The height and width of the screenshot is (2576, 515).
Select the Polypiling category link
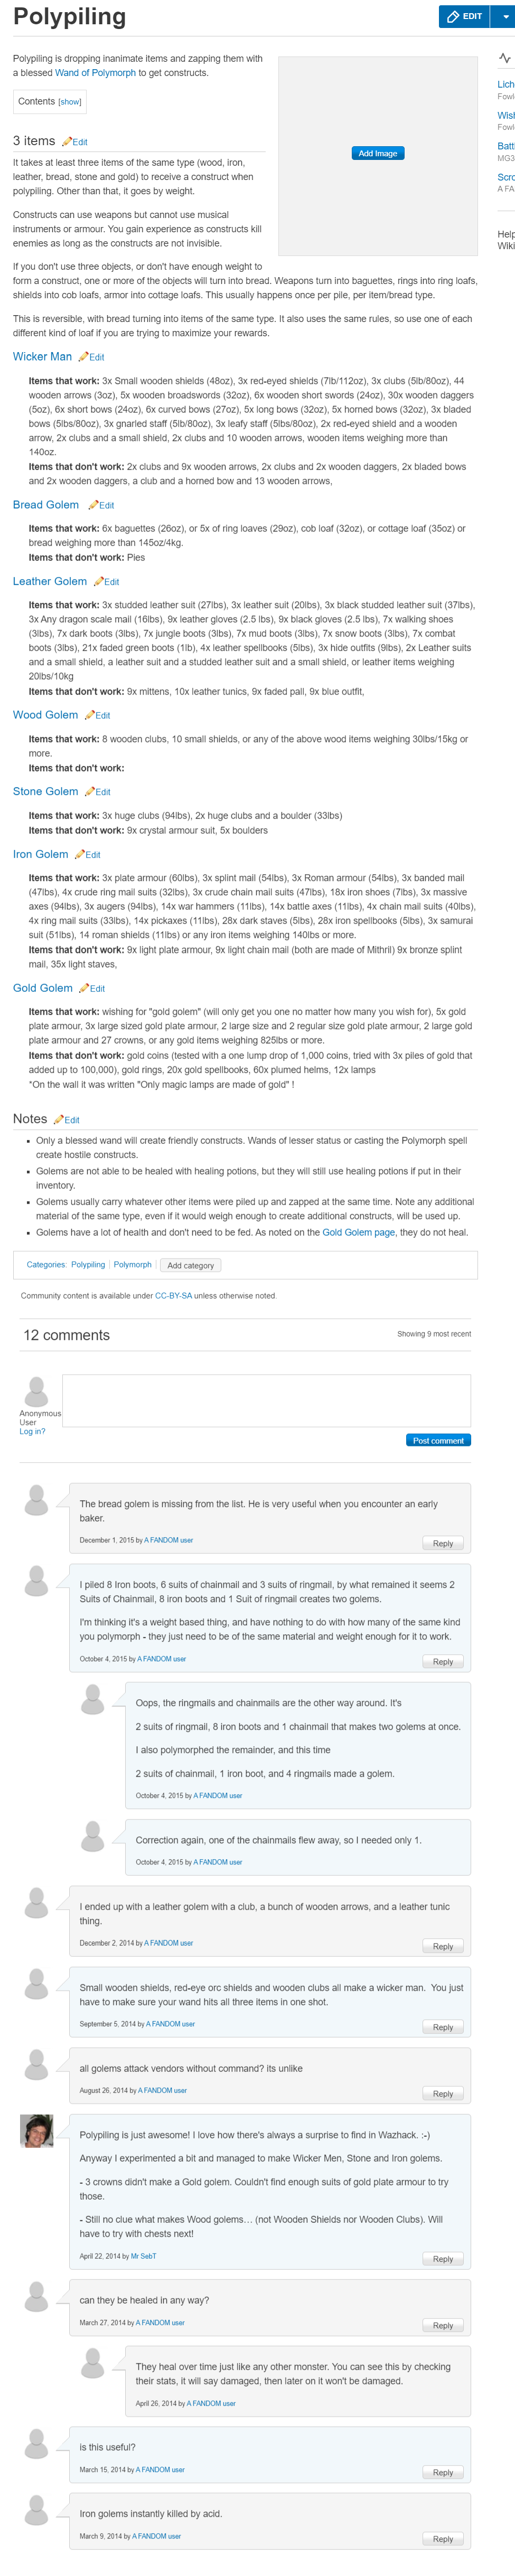88,1265
